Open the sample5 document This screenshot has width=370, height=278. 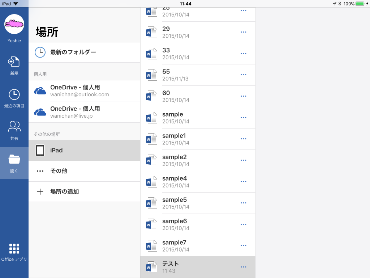pos(198,203)
